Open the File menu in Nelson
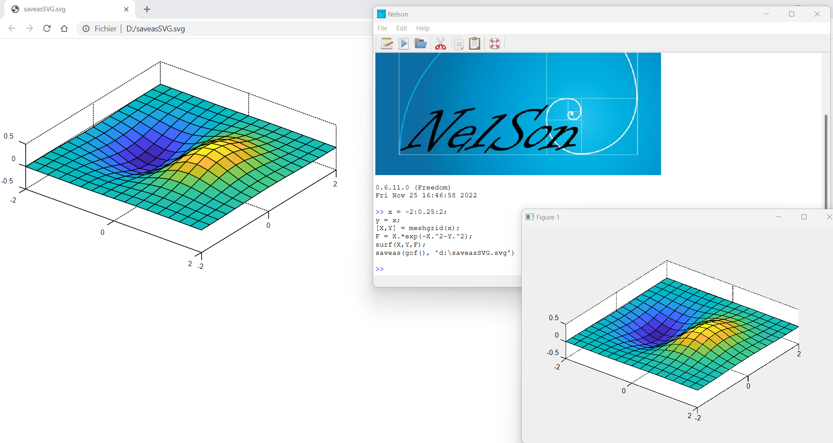Screen dimensions: 833x443 click(x=382, y=28)
